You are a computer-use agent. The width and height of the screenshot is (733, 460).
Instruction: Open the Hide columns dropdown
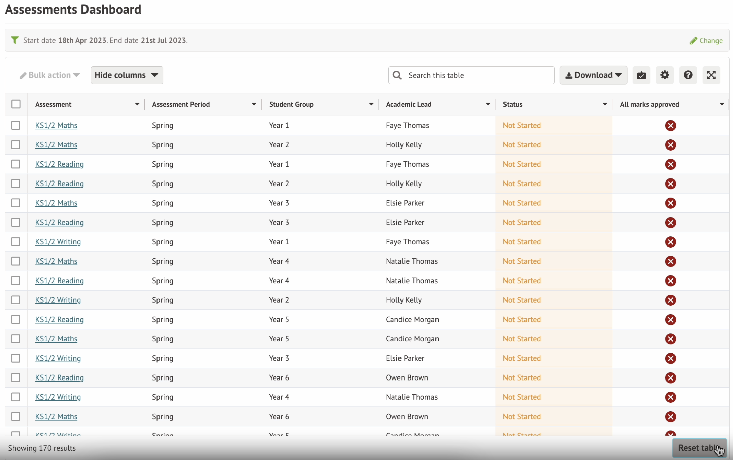point(127,75)
